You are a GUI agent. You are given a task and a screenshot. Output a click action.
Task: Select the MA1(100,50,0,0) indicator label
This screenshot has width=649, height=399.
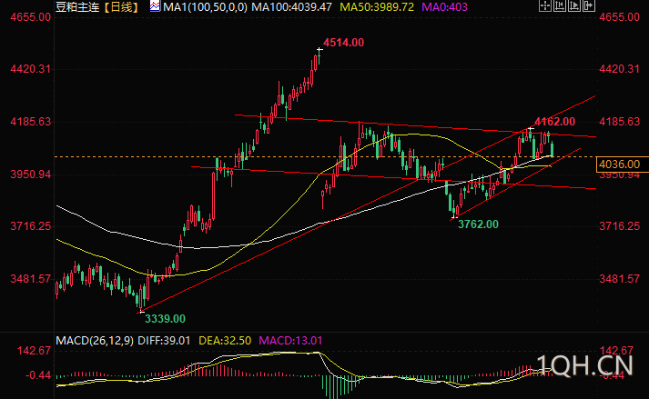pos(206,6)
